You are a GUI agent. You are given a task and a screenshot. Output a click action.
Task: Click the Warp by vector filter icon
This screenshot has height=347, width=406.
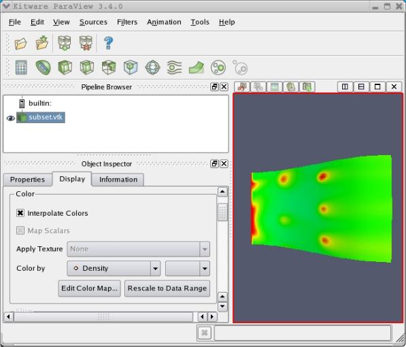[x=197, y=67]
